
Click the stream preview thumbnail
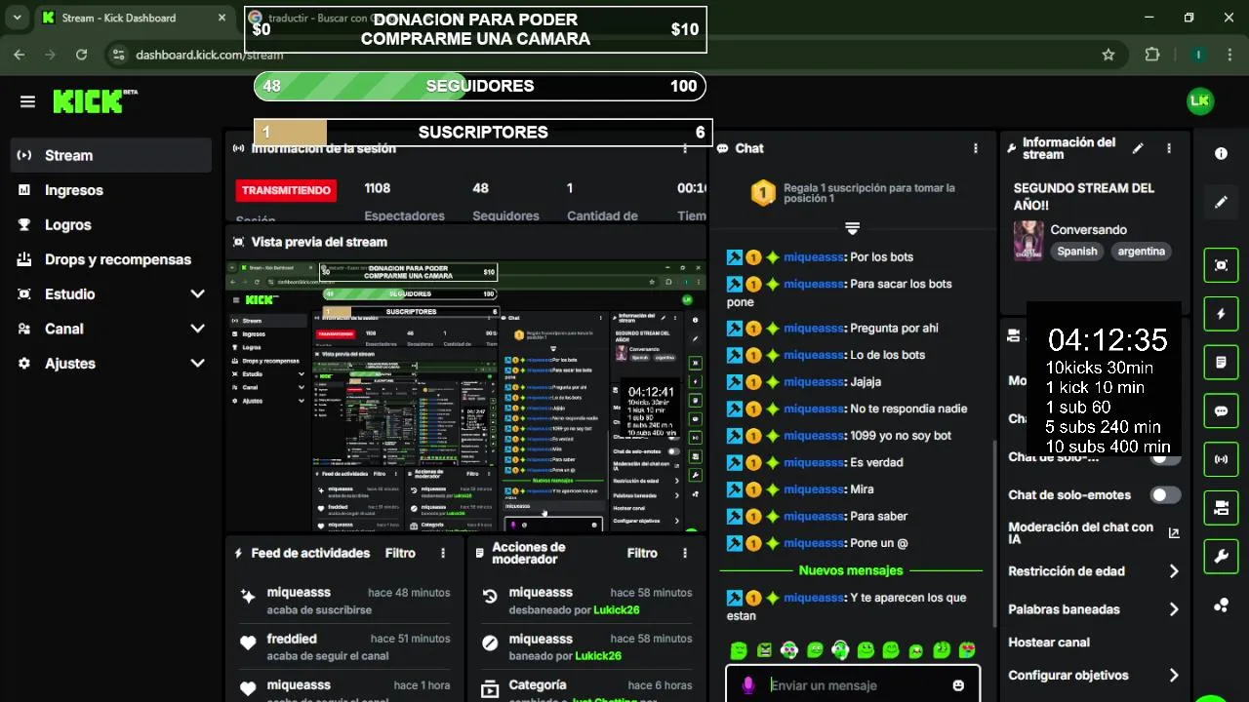point(464,396)
